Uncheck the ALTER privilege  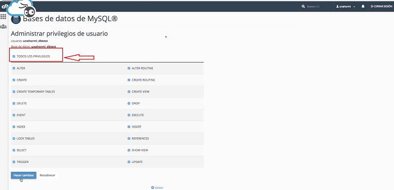click(x=14, y=68)
